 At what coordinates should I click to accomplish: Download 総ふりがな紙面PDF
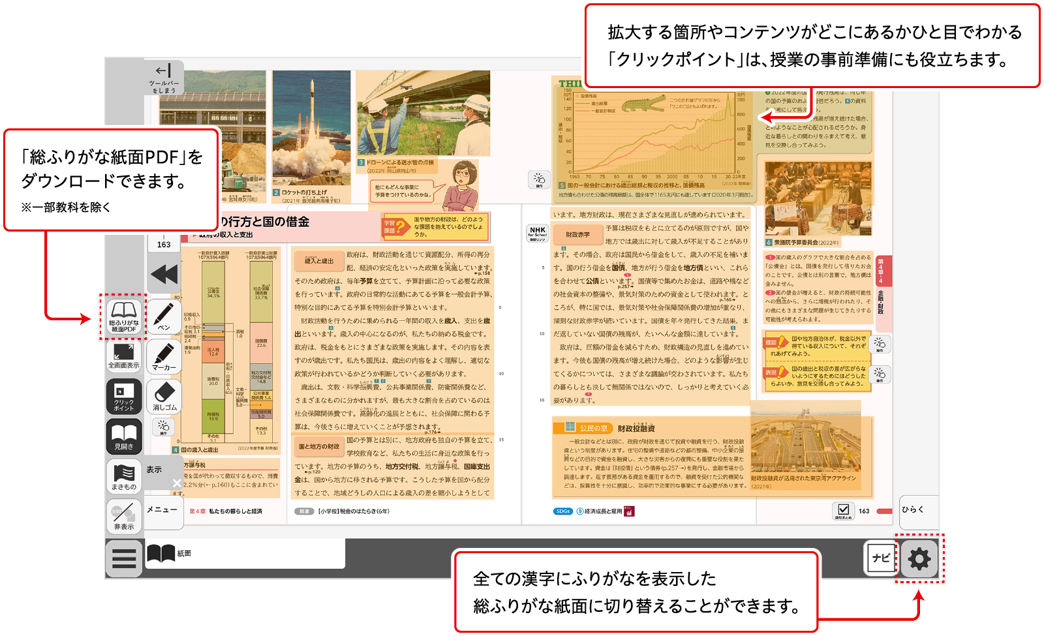(123, 316)
